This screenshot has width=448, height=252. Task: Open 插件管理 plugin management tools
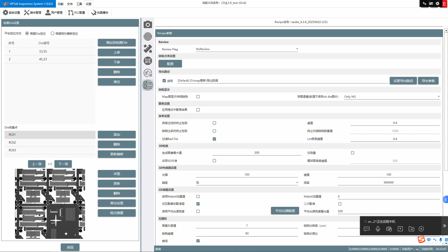click(32, 12)
